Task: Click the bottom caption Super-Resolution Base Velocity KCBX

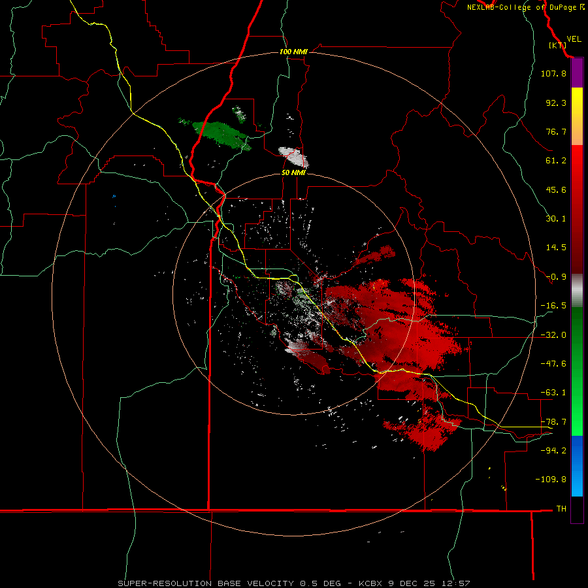Action: coord(293,583)
